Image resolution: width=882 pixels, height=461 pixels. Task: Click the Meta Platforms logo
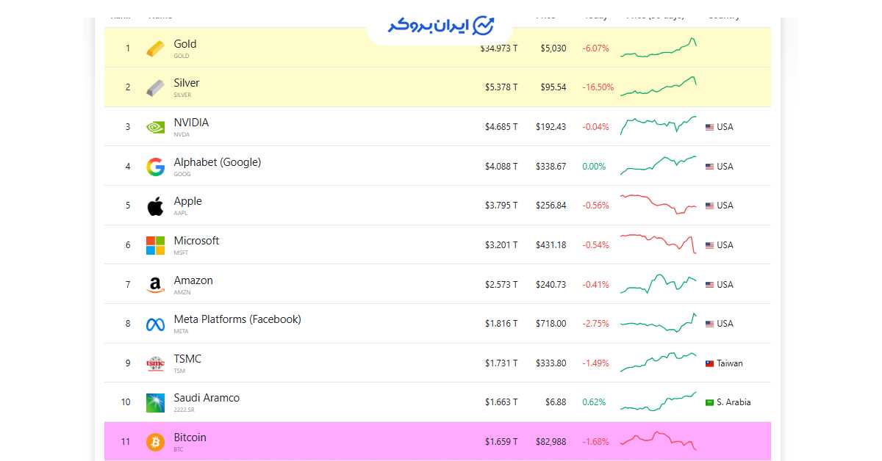click(155, 324)
